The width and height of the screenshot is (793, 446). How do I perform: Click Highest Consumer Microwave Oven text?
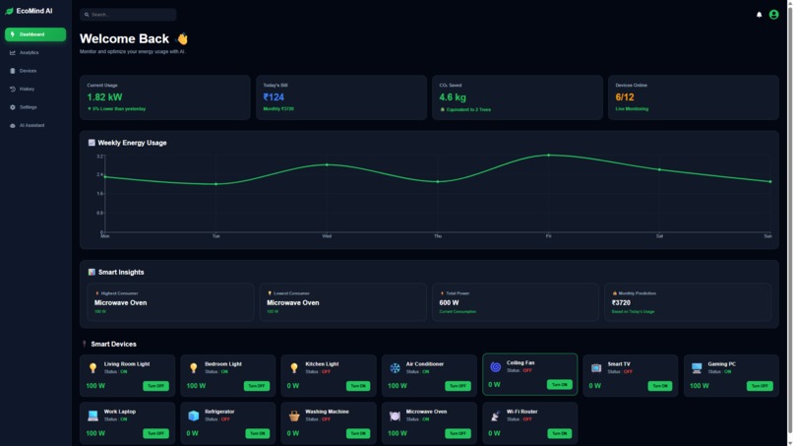point(120,302)
